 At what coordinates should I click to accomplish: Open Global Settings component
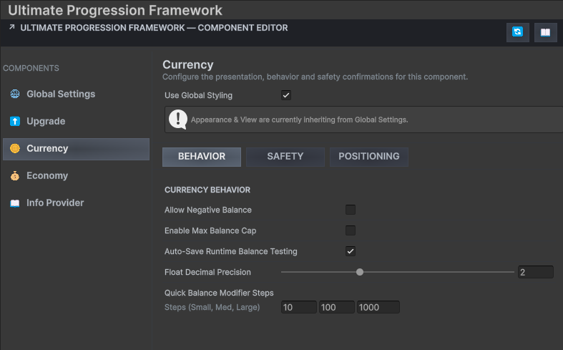[76, 94]
